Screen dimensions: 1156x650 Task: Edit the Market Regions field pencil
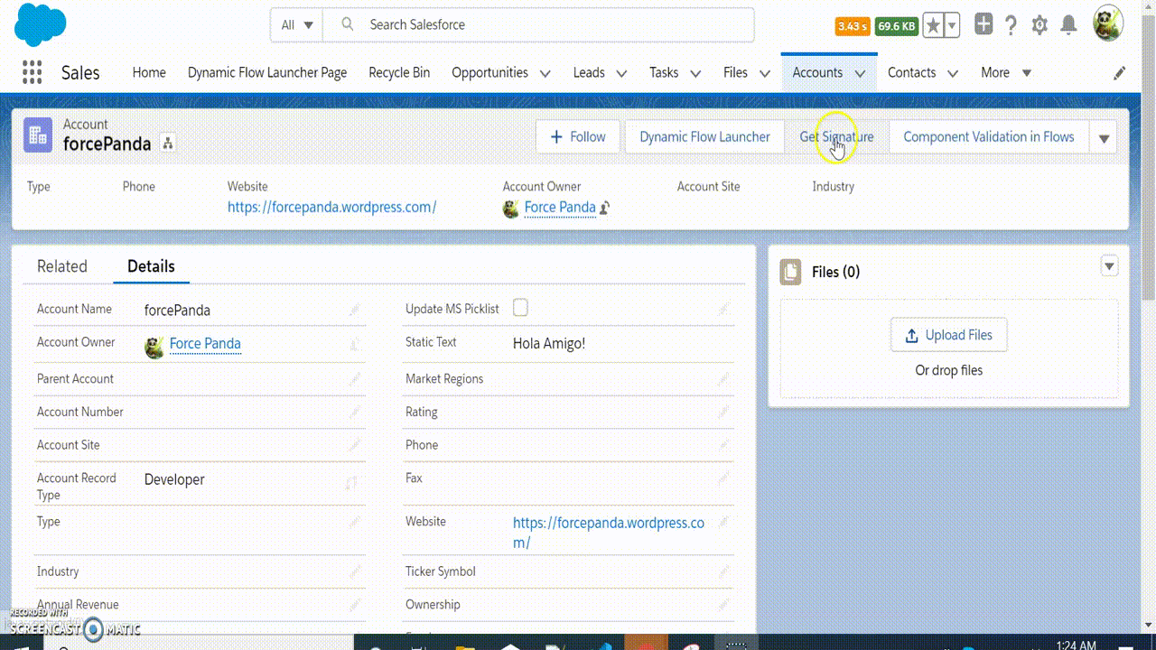point(723,379)
